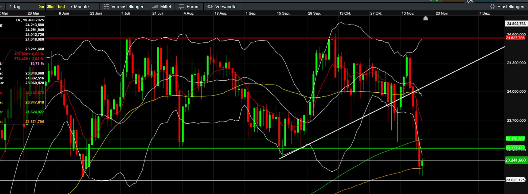This screenshot has width=528, height=194.
Task: Select the 1std interval shortcut
Action: pos(61,6)
